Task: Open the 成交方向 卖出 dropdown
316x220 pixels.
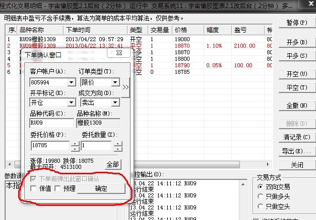Action: click(115, 102)
